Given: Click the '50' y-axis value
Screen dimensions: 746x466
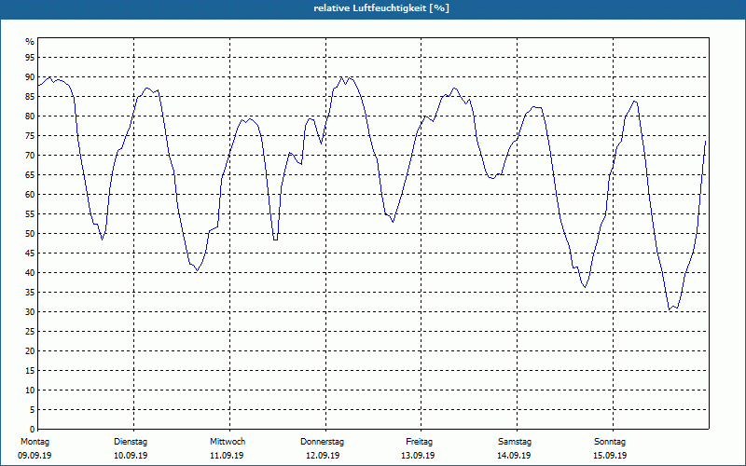Looking at the screenshot, I should click(30, 234).
